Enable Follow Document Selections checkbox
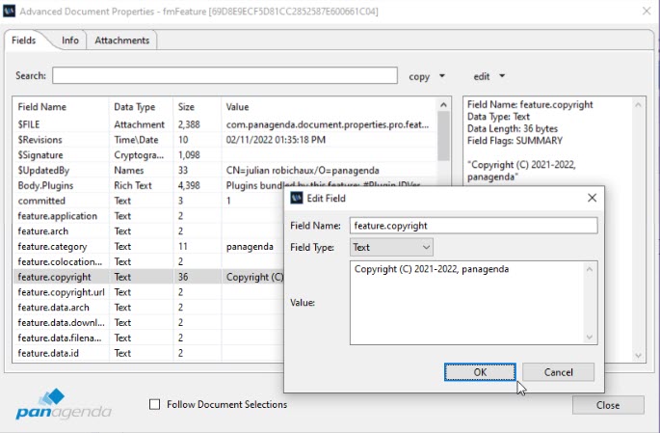Screen dimensions: 660x433 [154, 404]
